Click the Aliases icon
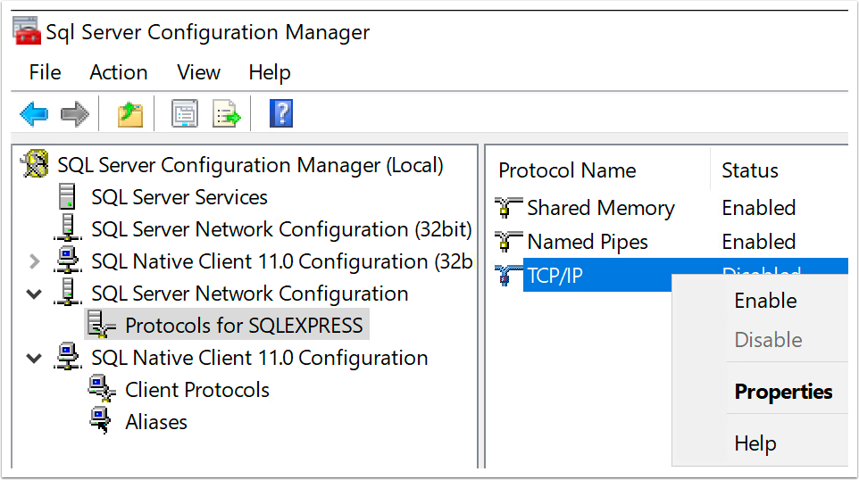Viewport: 859px width, 480px height. (101, 421)
